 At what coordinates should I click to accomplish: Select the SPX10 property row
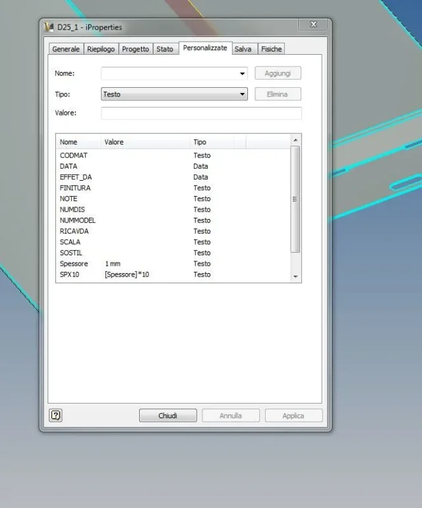point(69,274)
